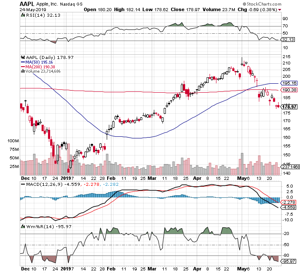This screenshot has width=300, height=273.
Task: Click the AAPL (Daily) 178.97 legend text
Action: click(x=50, y=57)
